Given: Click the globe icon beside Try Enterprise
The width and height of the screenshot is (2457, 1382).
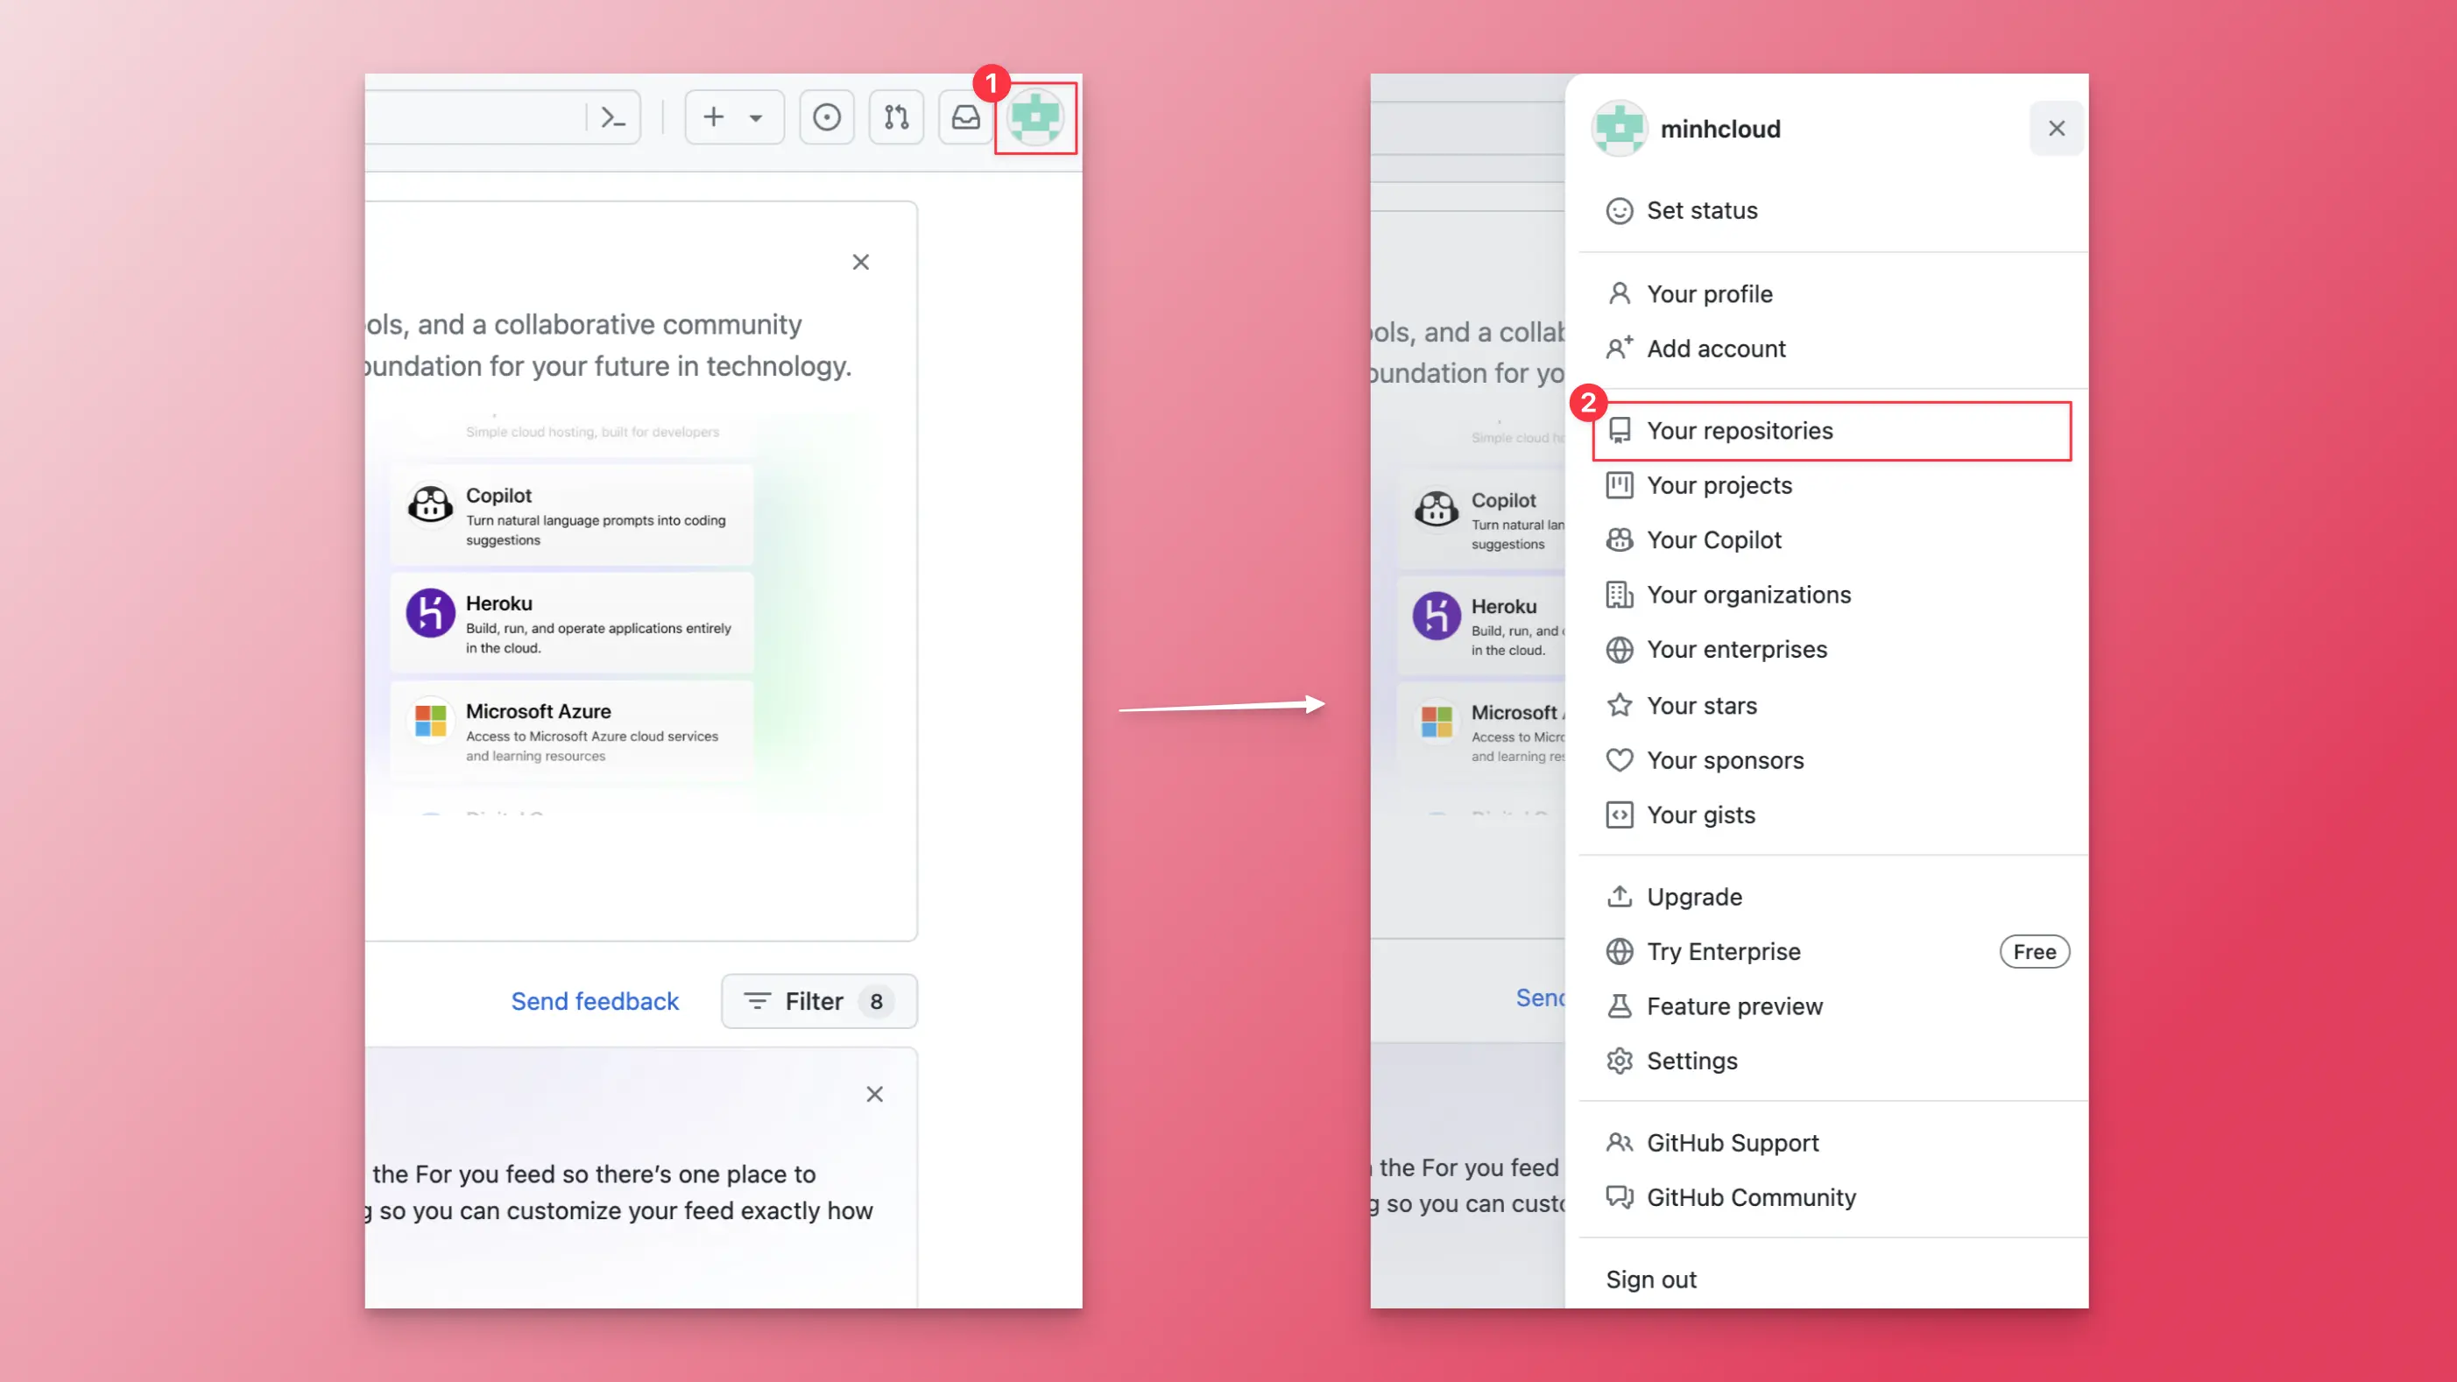Looking at the screenshot, I should pos(1620,952).
